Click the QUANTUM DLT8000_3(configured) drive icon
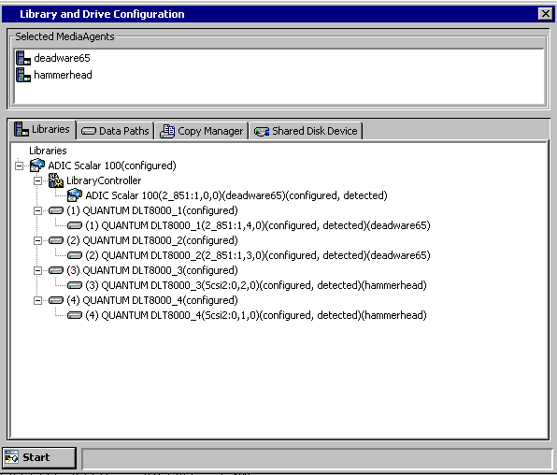557x475 pixels. point(56,270)
